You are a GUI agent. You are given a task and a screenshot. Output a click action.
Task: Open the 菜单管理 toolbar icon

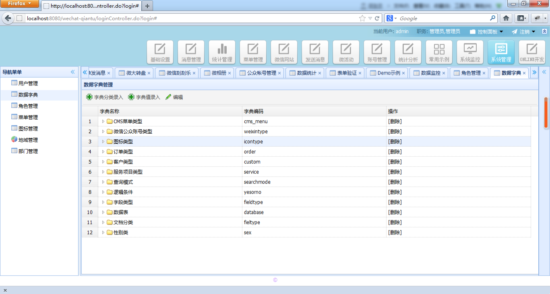click(x=253, y=52)
